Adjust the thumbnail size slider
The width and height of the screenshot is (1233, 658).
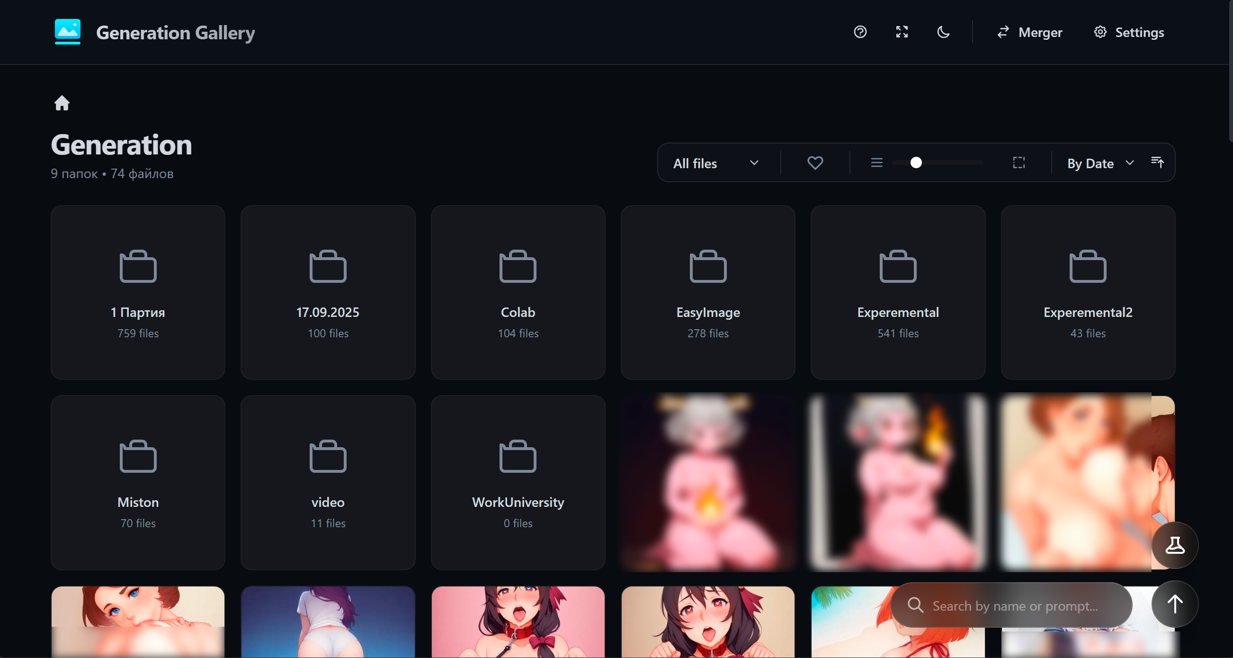916,163
